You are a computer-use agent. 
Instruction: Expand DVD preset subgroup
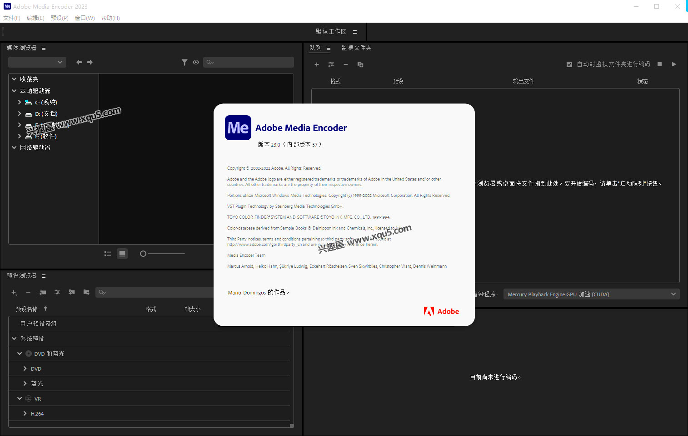coord(25,368)
